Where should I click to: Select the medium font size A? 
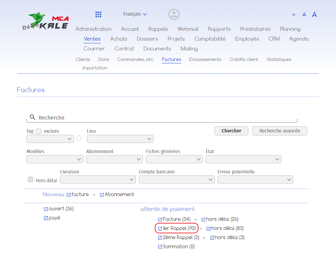(x=304, y=15)
